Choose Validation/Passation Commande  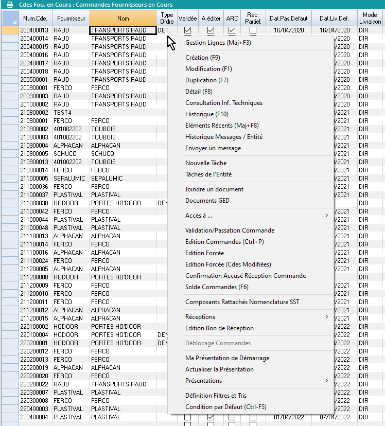pos(230,230)
